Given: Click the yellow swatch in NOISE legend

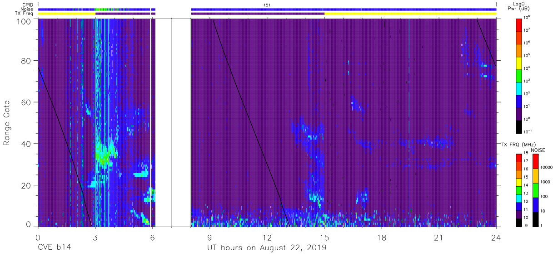Looking at the screenshot, I should coord(536,176).
